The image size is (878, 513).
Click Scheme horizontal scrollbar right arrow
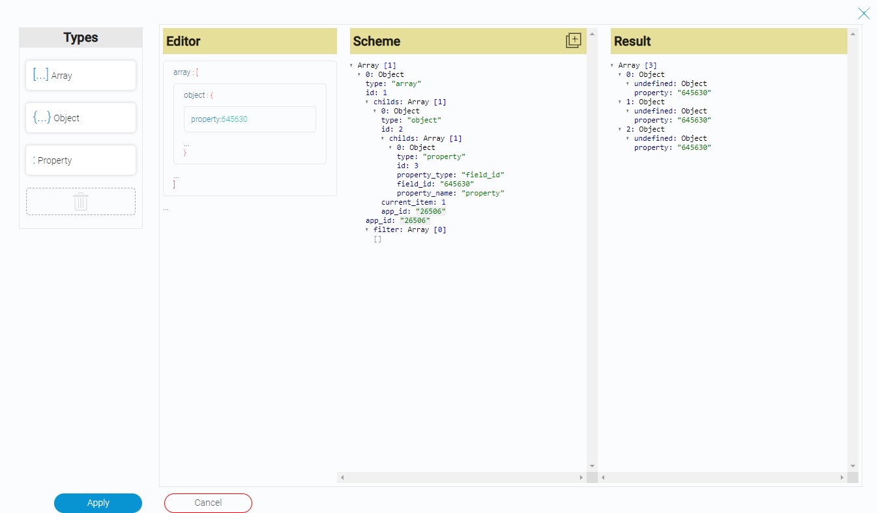[x=581, y=478]
